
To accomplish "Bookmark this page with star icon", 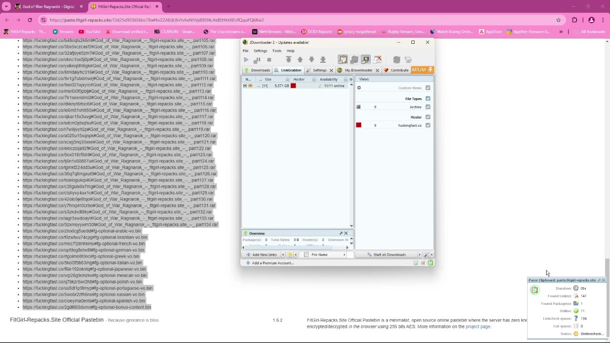I will pos(559,20).
